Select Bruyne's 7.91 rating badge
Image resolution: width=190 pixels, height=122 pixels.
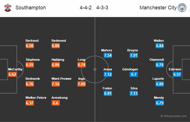134,55
